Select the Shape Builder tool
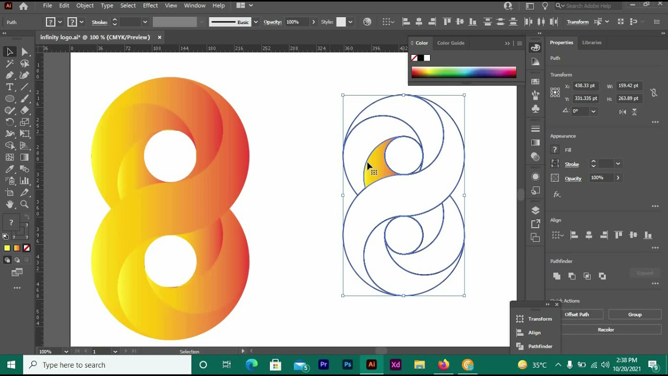 pyautogui.click(x=9, y=146)
